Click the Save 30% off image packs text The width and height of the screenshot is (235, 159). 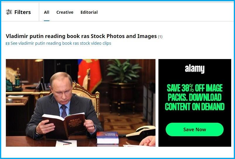(x=195, y=97)
